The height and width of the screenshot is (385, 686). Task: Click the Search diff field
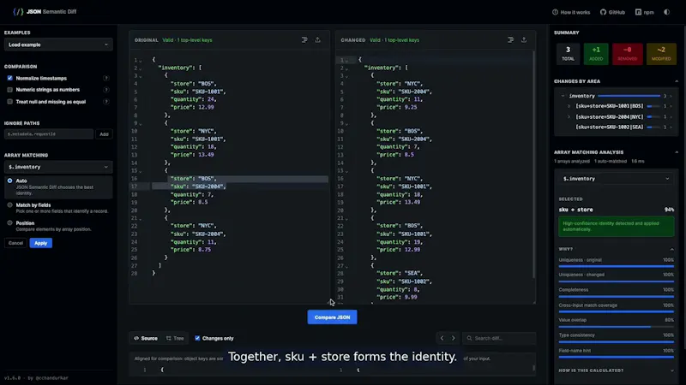[499, 338]
